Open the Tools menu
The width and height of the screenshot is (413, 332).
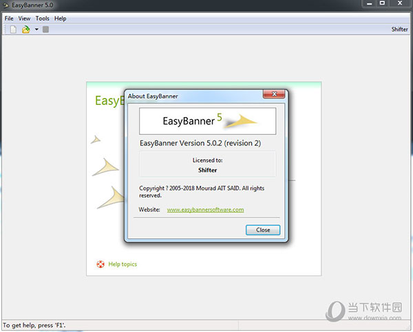point(43,19)
